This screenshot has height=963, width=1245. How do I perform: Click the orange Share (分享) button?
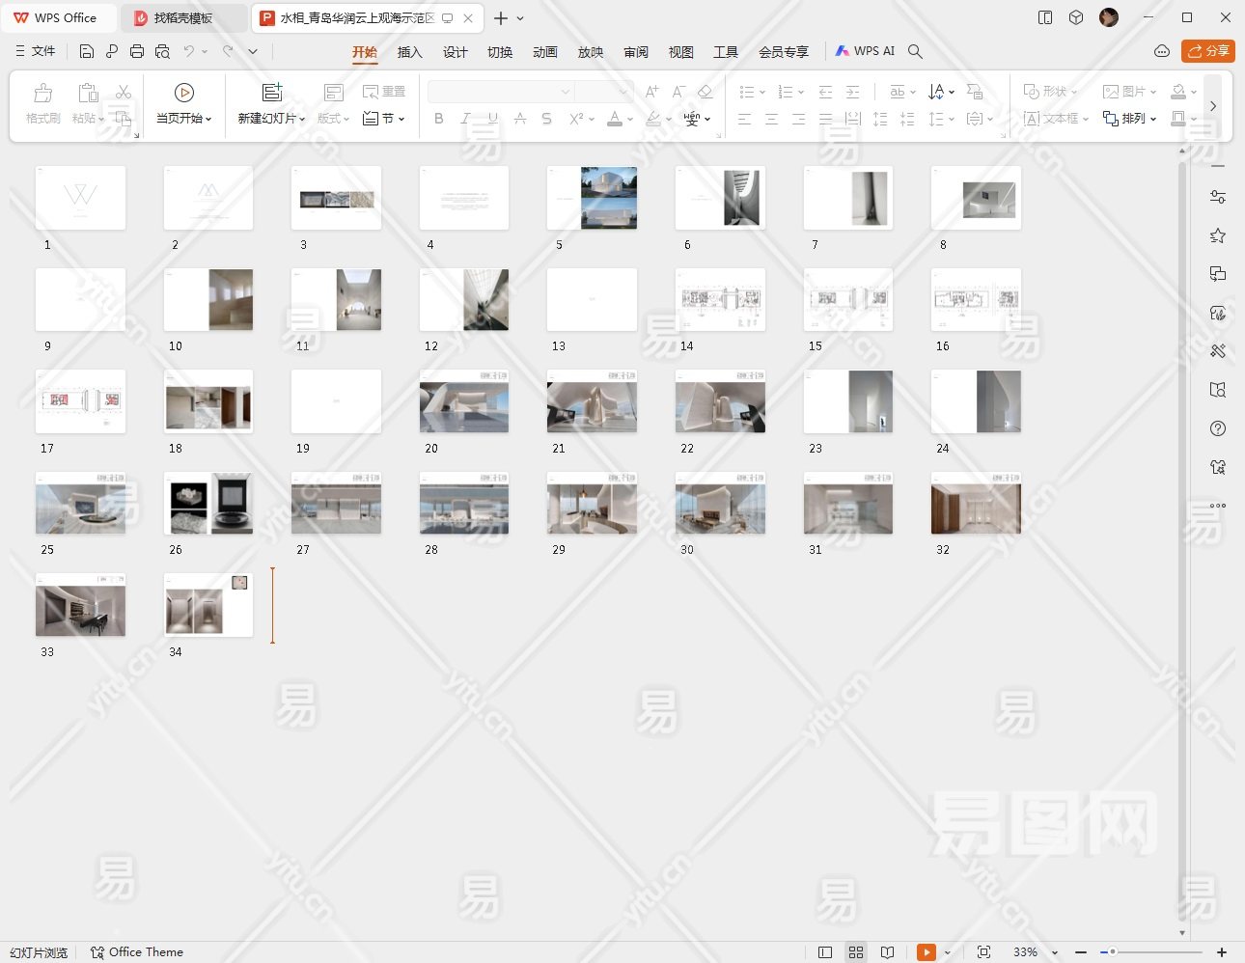pyautogui.click(x=1207, y=51)
